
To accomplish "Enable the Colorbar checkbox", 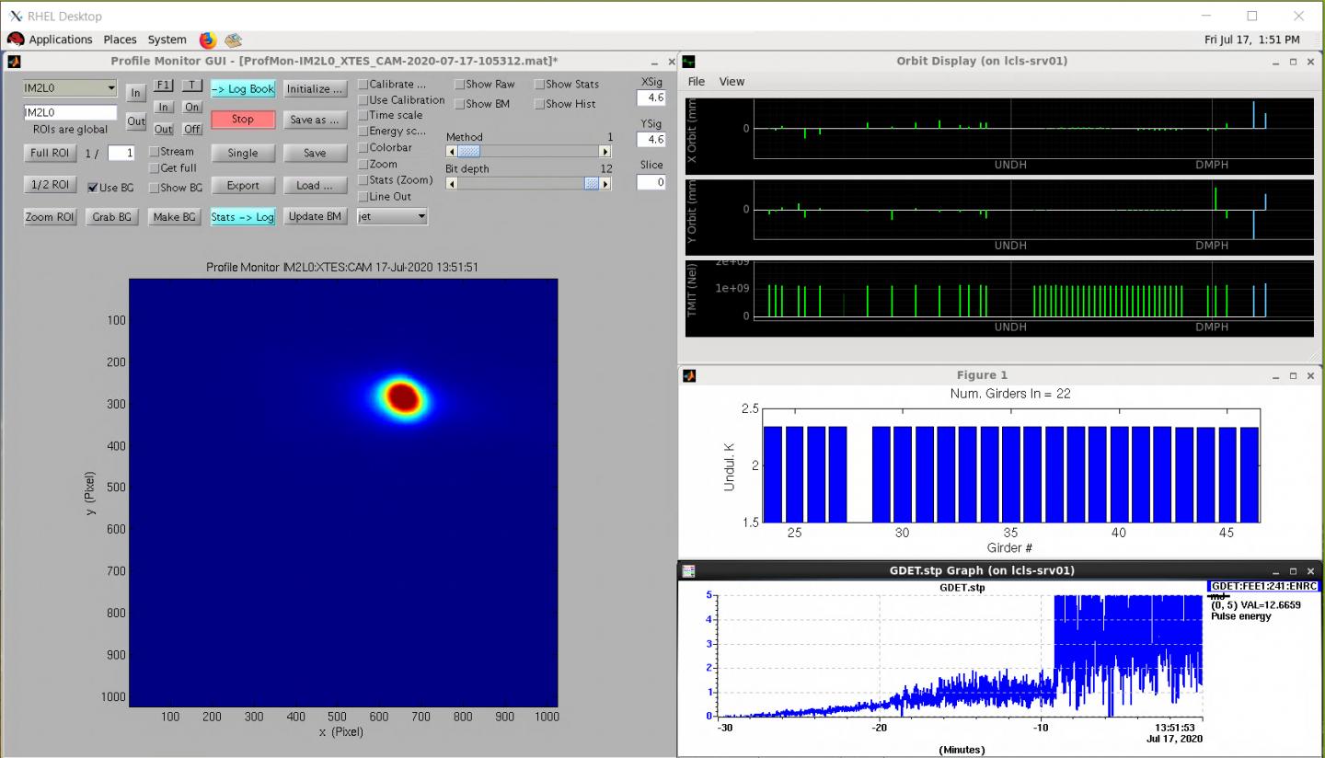I will point(363,148).
